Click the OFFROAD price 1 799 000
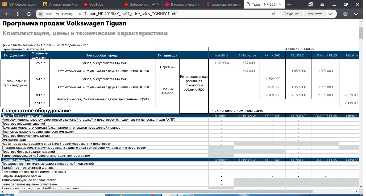 pyautogui.click(x=273, y=79)
